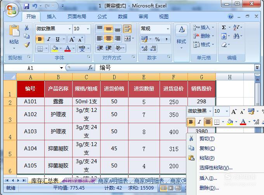Open mini toolbar font size dropdown
Image resolution: width=264 pixels, height=195 pixels.
[227, 111]
